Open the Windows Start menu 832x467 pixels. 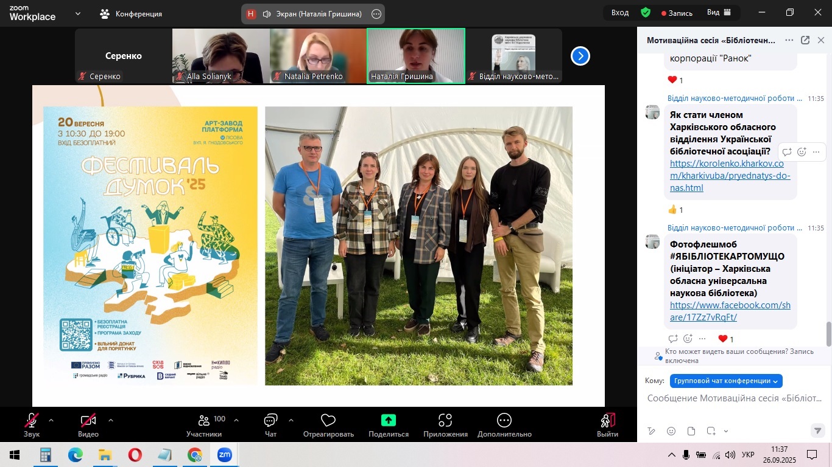(15, 455)
